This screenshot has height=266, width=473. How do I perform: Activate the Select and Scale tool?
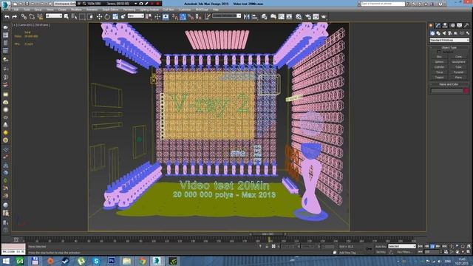click(x=115, y=17)
